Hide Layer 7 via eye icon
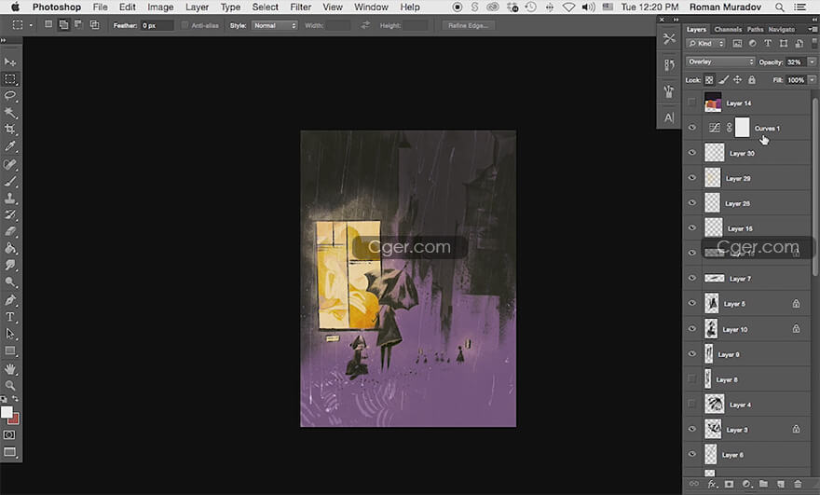 tap(691, 279)
